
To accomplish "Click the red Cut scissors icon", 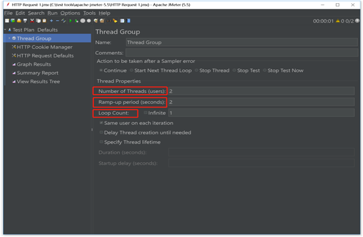I will [x=32, y=21].
